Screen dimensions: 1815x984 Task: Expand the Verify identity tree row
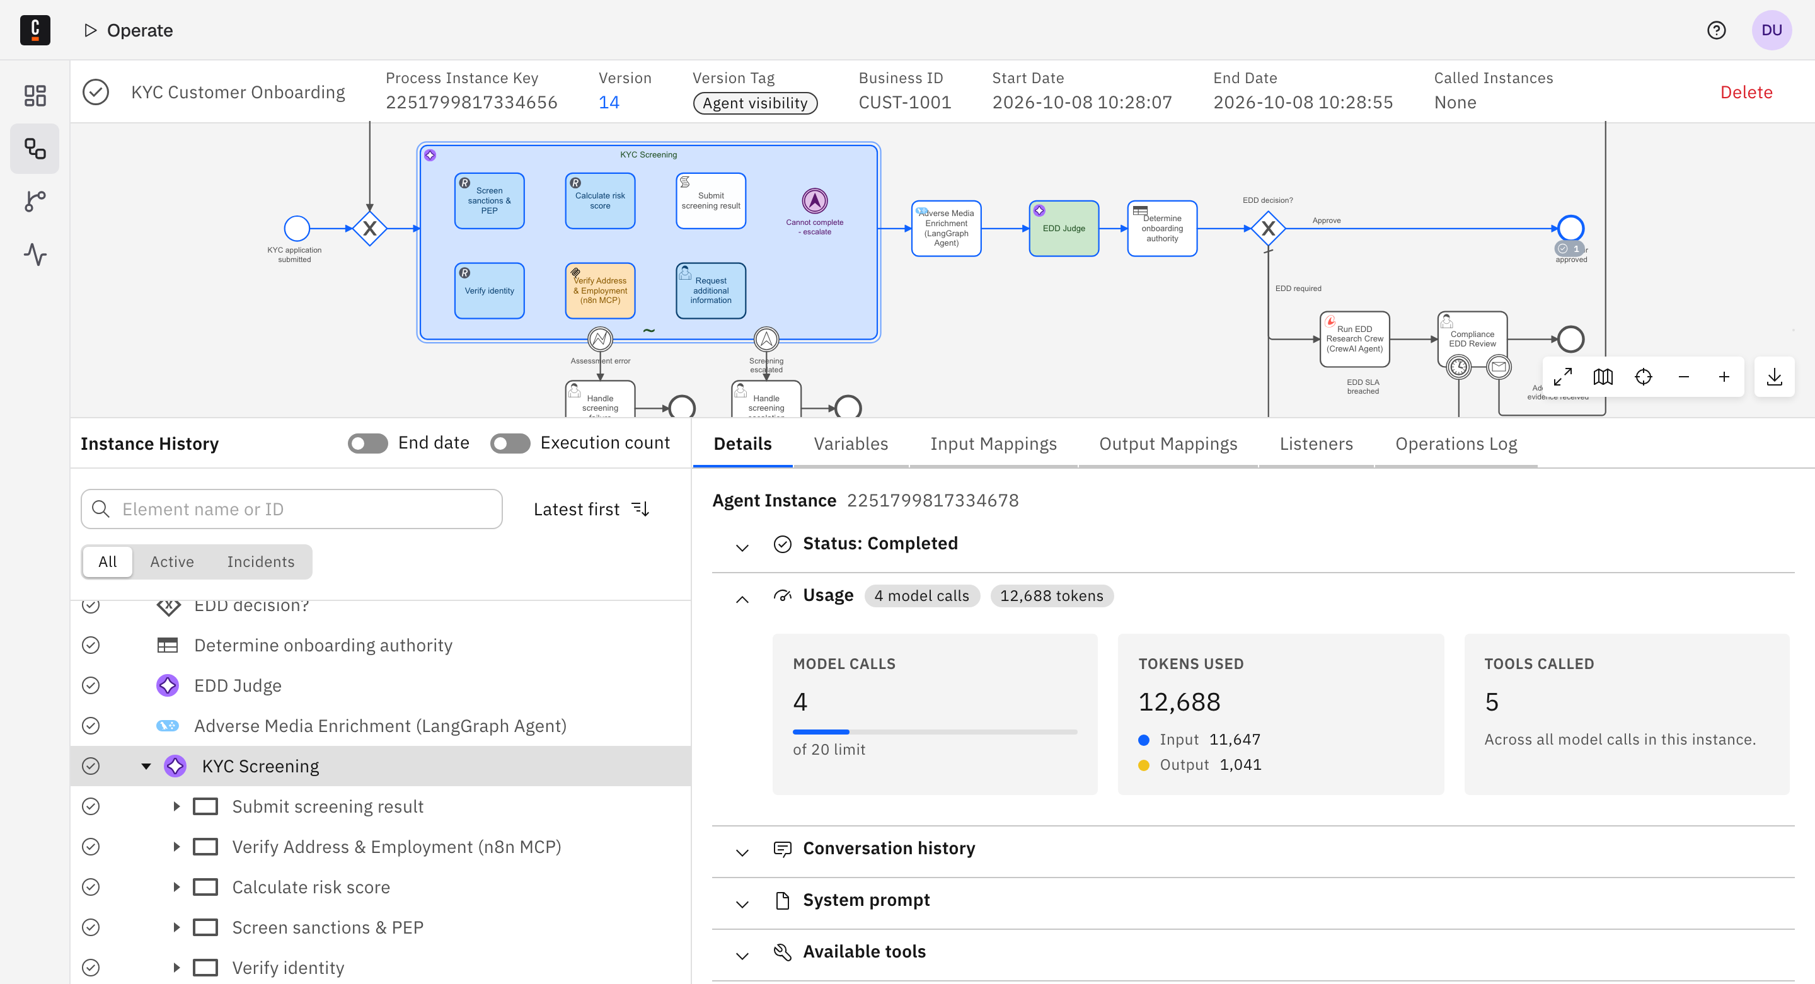coord(176,967)
